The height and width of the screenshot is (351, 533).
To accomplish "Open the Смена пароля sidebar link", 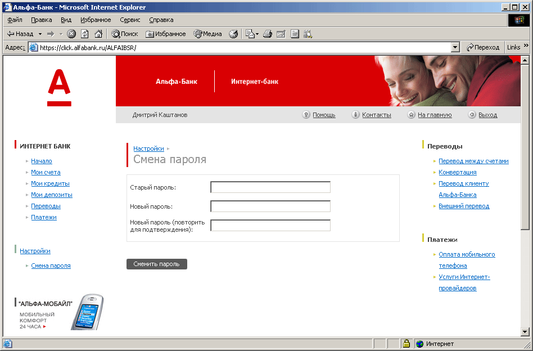I will [51, 265].
